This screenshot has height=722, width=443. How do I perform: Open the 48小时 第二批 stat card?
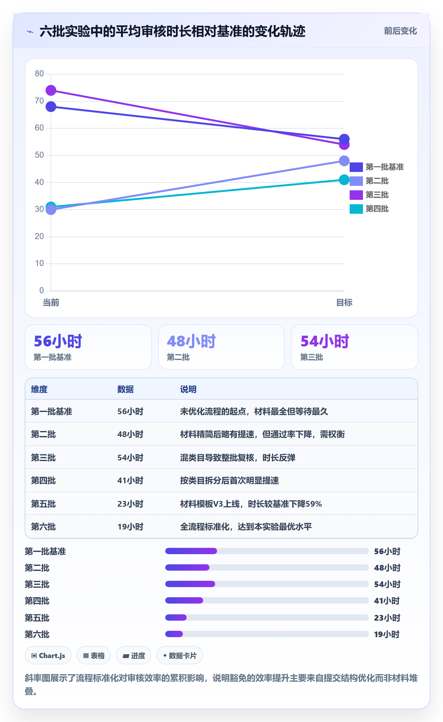click(x=221, y=347)
